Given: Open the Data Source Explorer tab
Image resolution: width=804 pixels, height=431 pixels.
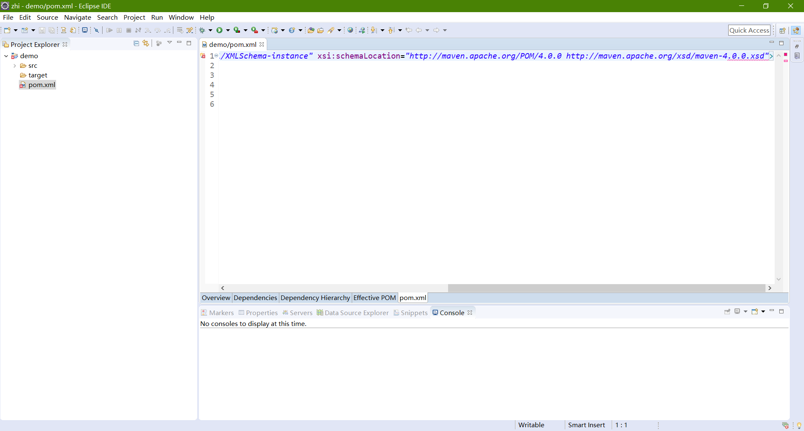Looking at the screenshot, I should [x=353, y=313].
